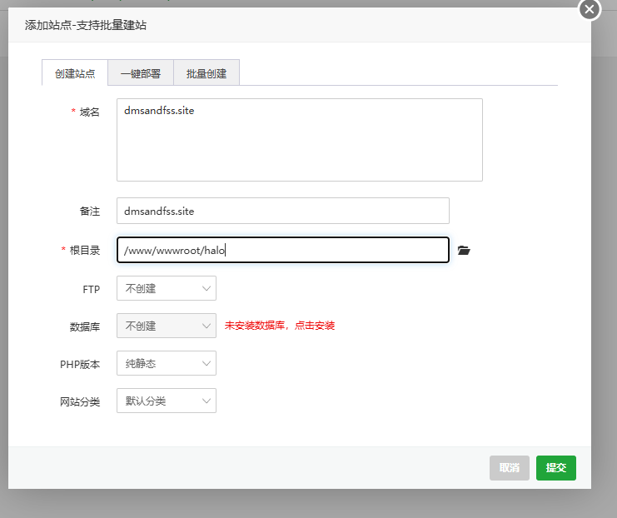617x518 pixels.
Task: Click the dialog title 添加站点-支持批量建站
Action: coord(86,25)
